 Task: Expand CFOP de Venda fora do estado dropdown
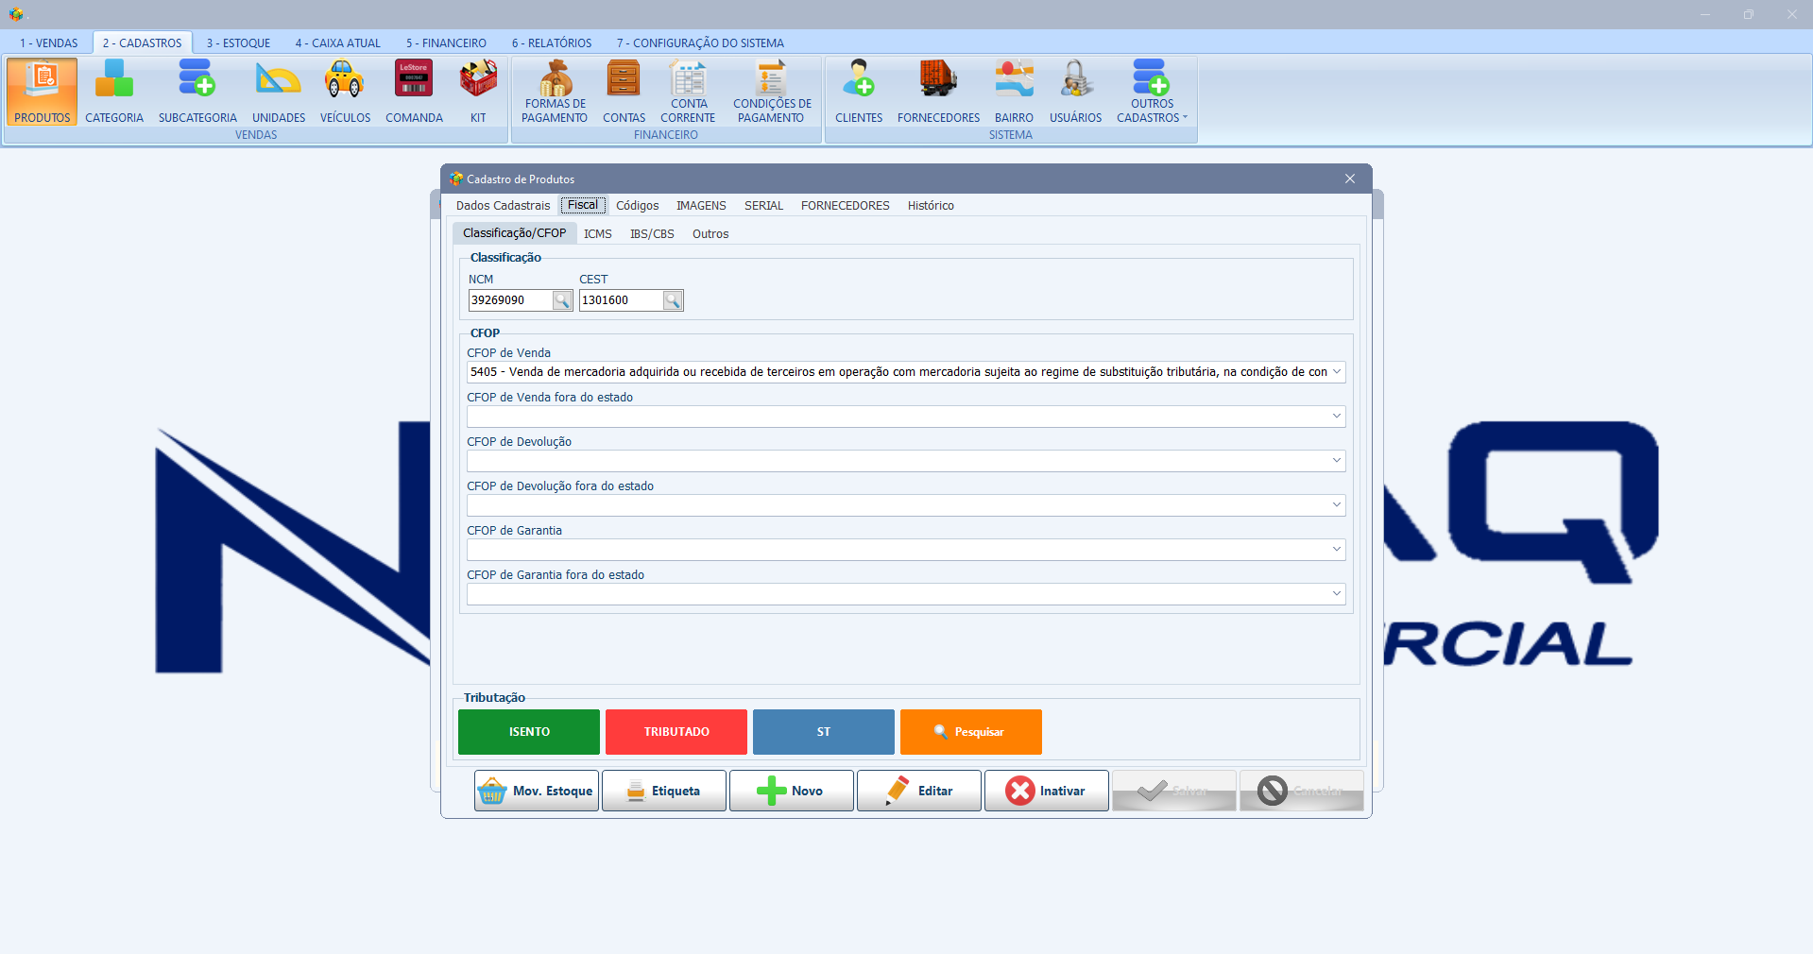click(1336, 417)
